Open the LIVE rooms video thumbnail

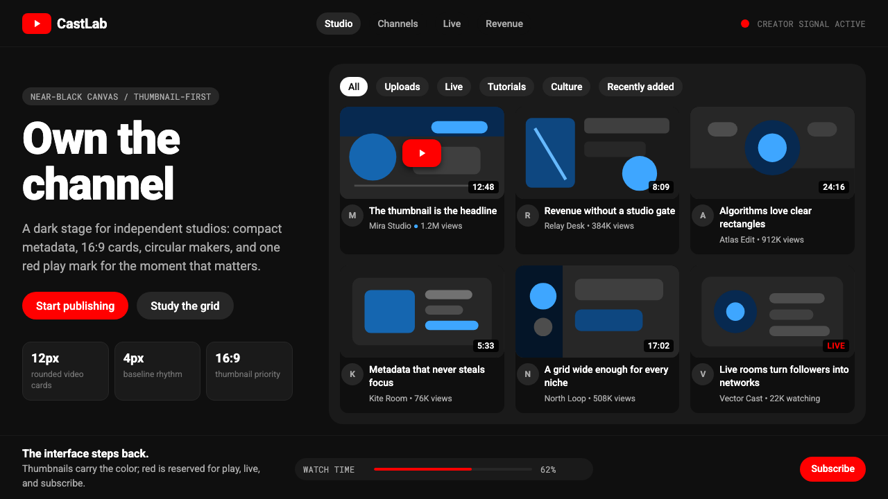tap(772, 311)
